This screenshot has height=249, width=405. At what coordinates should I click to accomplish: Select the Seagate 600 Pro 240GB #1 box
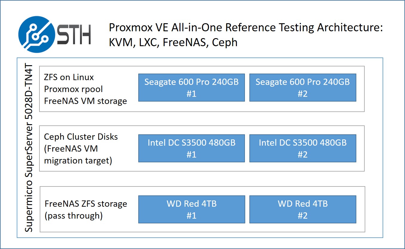click(191, 88)
